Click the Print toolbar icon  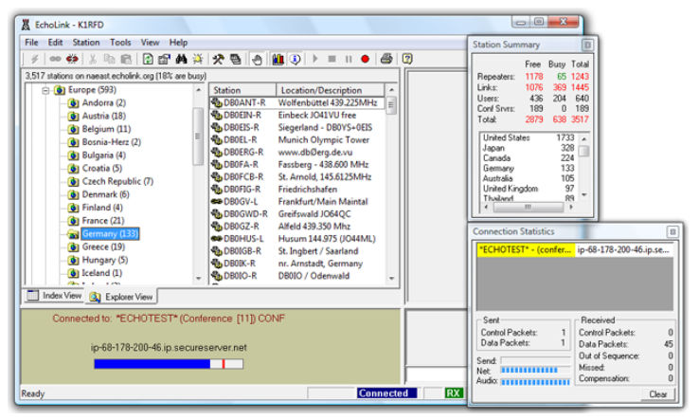[386, 59]
